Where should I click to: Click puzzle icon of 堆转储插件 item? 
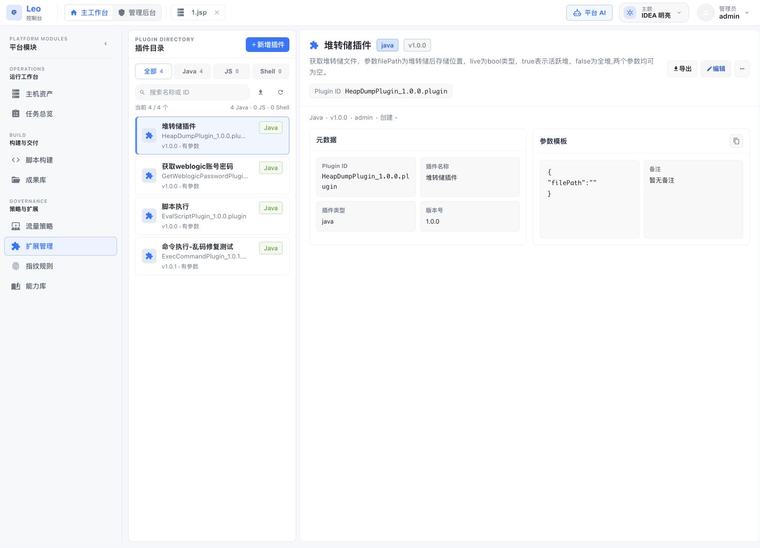click(149, 135)
